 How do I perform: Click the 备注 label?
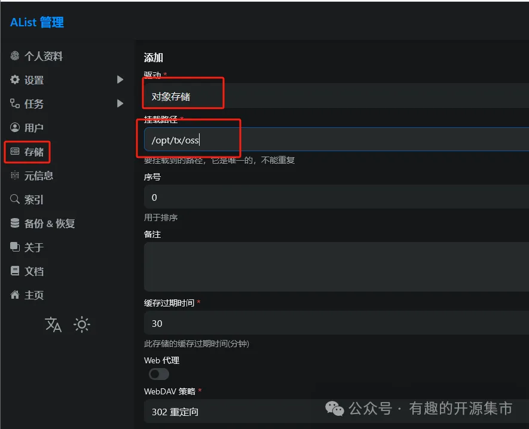152,234
